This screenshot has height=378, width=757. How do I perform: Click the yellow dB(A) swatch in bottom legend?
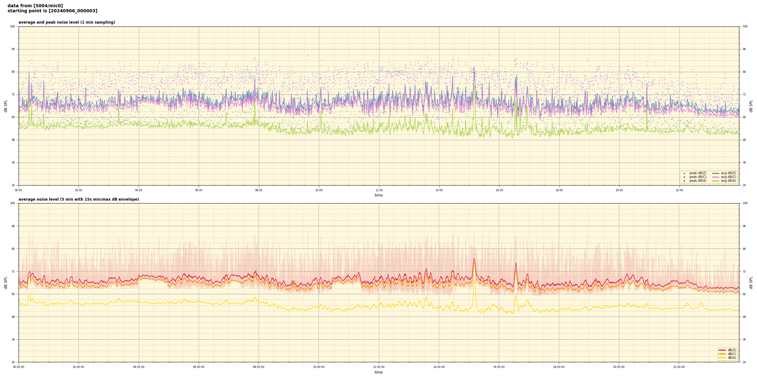pyautogui.click(x=722, y=358)
